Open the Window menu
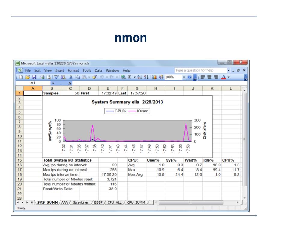 click(112, 70)
